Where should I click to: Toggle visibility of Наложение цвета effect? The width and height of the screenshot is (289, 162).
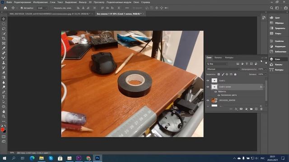[219, 95]
